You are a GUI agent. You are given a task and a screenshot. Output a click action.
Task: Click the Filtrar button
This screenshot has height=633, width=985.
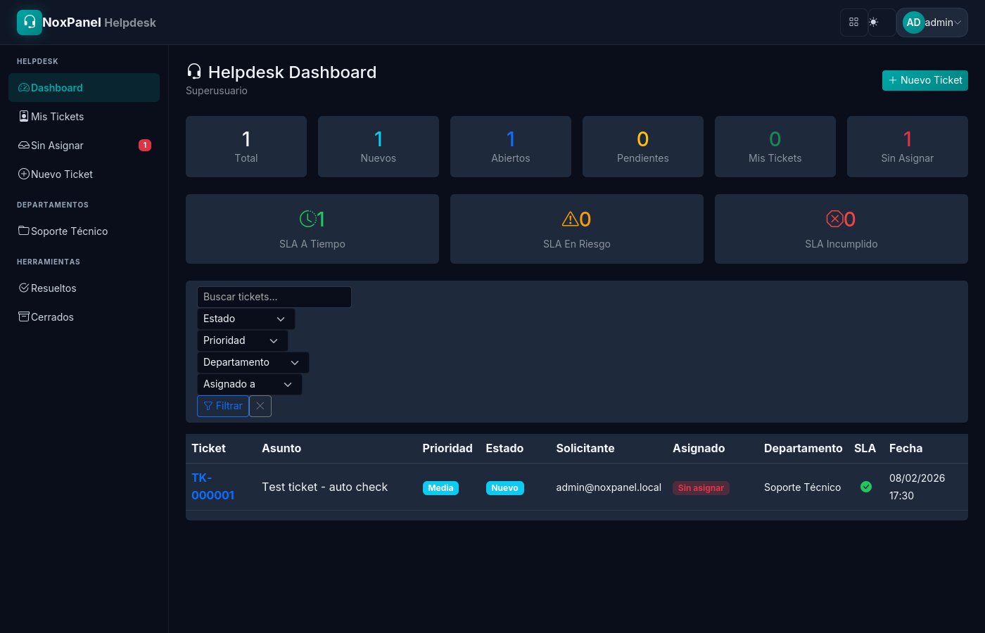223,406
